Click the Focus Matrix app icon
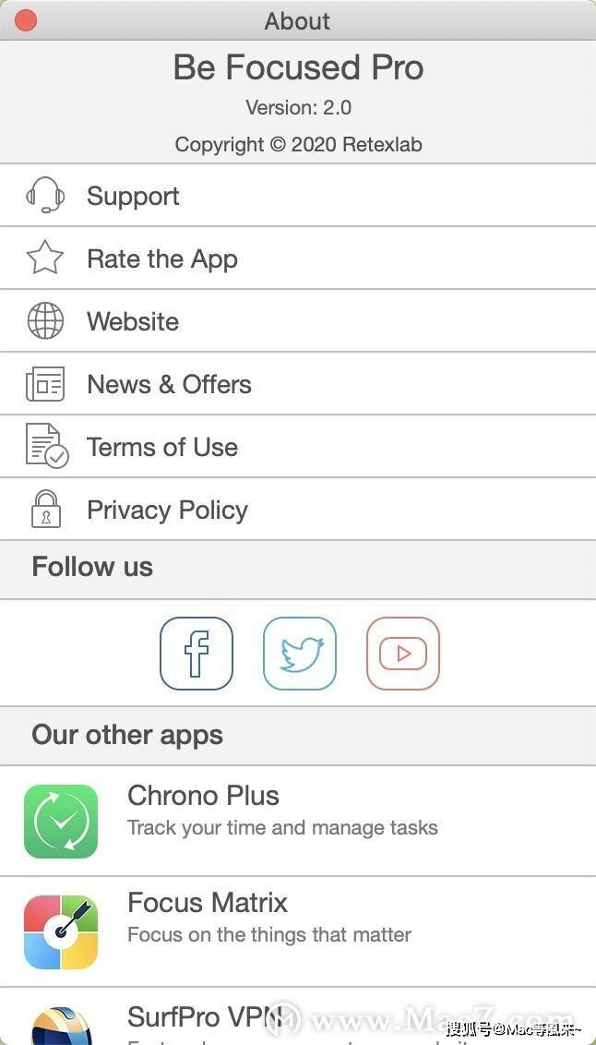 coord(61,932)
